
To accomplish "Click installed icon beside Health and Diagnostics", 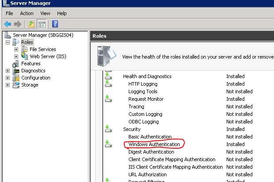I will [x=108, y=76].
